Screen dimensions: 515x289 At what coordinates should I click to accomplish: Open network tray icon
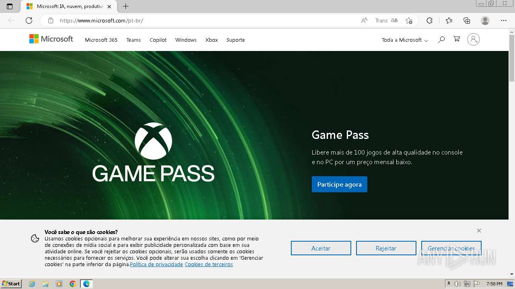pyautogui.click(x=467, y=284)
